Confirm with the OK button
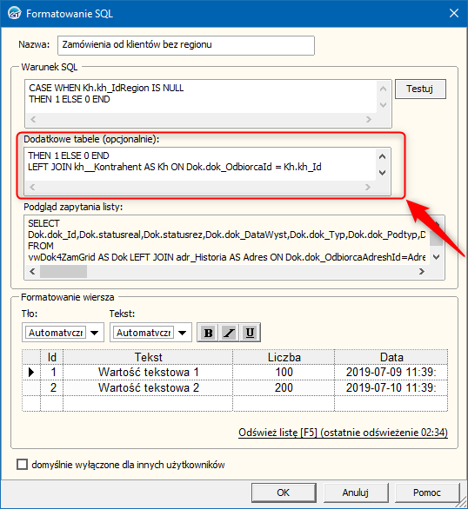The width and height of the screenshot is (468, 509). tap(284, 492)
